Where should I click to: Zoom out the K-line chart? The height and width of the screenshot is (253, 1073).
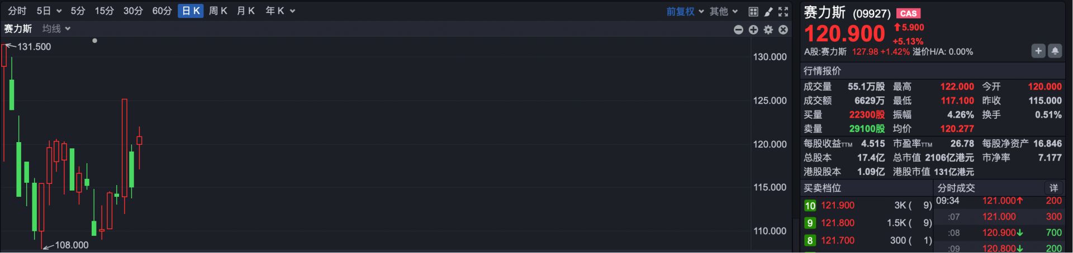(738, 30)
